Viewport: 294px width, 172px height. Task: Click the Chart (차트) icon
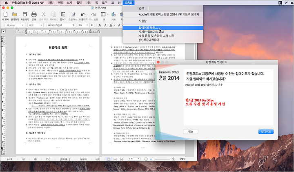[114, 14]
